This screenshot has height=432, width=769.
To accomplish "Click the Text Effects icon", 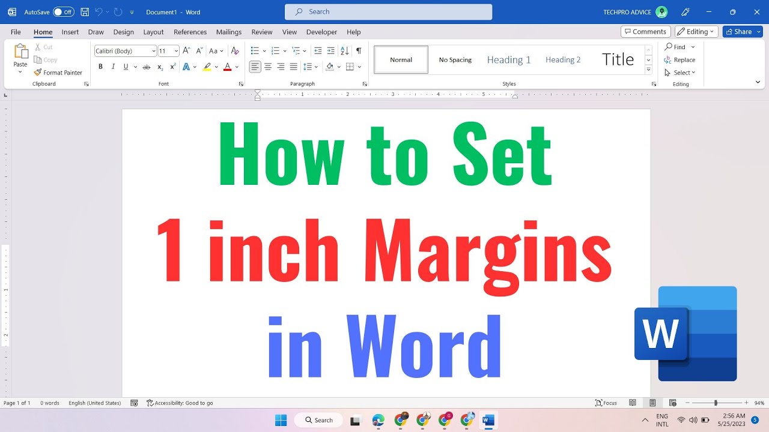I will (187, 67).
